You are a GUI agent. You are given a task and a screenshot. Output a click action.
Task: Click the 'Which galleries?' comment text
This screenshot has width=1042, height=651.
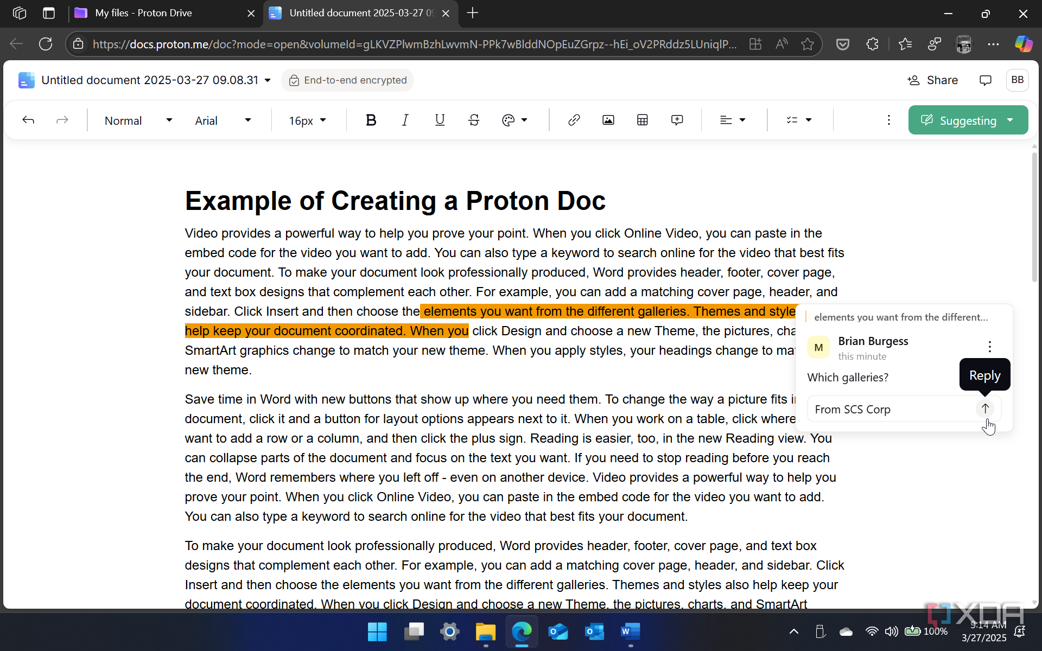tap(848, 378)
